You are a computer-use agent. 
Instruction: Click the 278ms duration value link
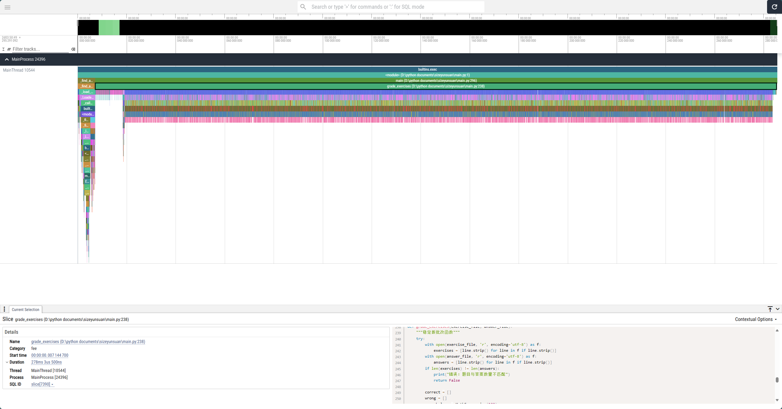(46, 362)
